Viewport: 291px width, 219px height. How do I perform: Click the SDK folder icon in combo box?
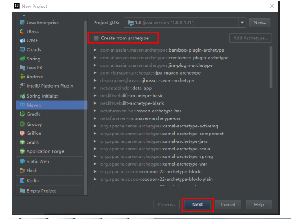(131, 23)
